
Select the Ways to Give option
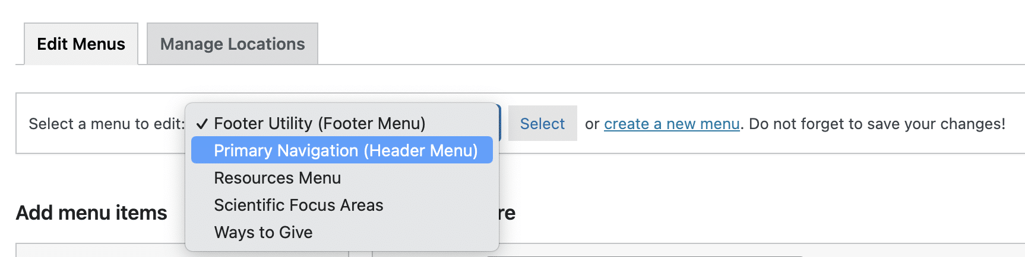pyautogui.click(x=263, y=232)
